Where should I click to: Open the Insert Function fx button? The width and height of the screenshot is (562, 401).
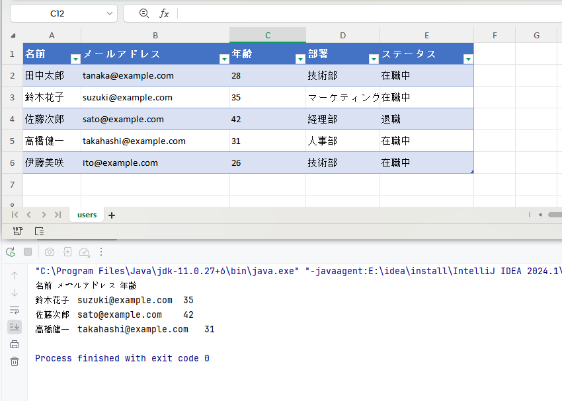click(x=164, y=14)
